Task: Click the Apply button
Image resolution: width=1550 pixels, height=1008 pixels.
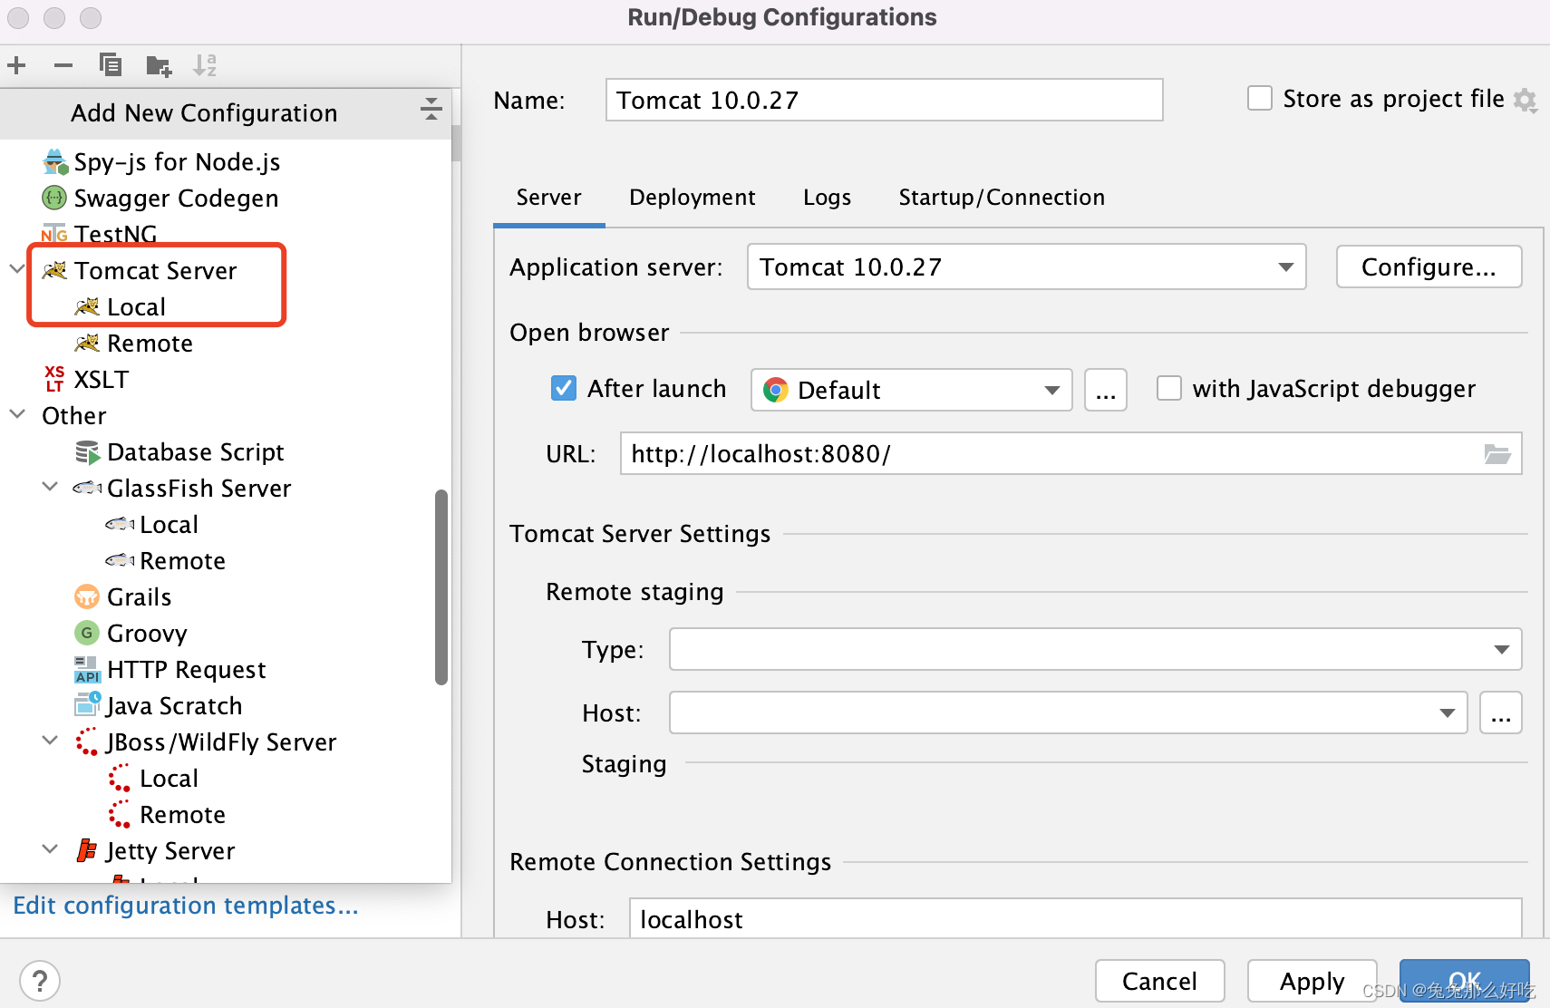Action: [1312, 981]
